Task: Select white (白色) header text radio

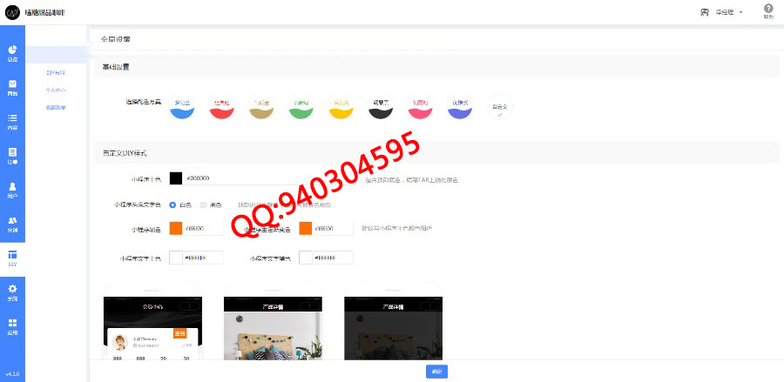Action: (x=172, y=204)
